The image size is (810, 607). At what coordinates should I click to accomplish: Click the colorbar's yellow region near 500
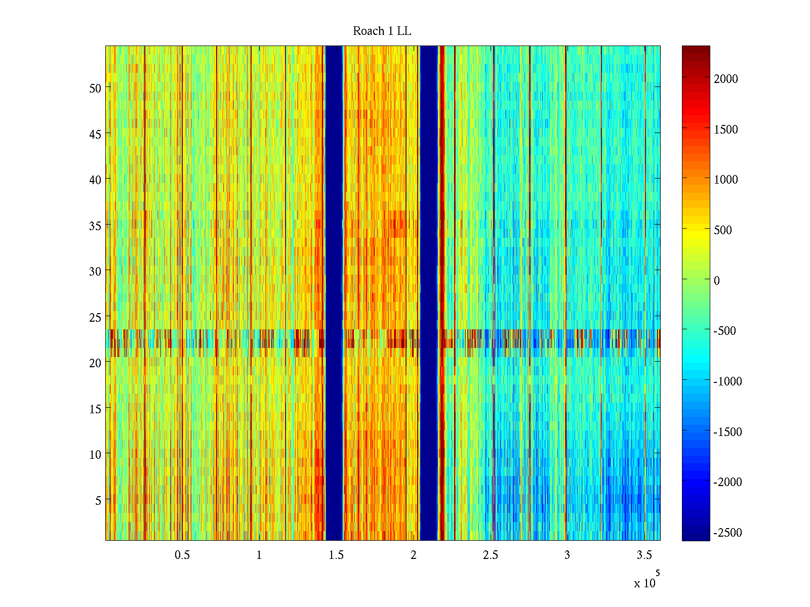[x=696, y=230]
